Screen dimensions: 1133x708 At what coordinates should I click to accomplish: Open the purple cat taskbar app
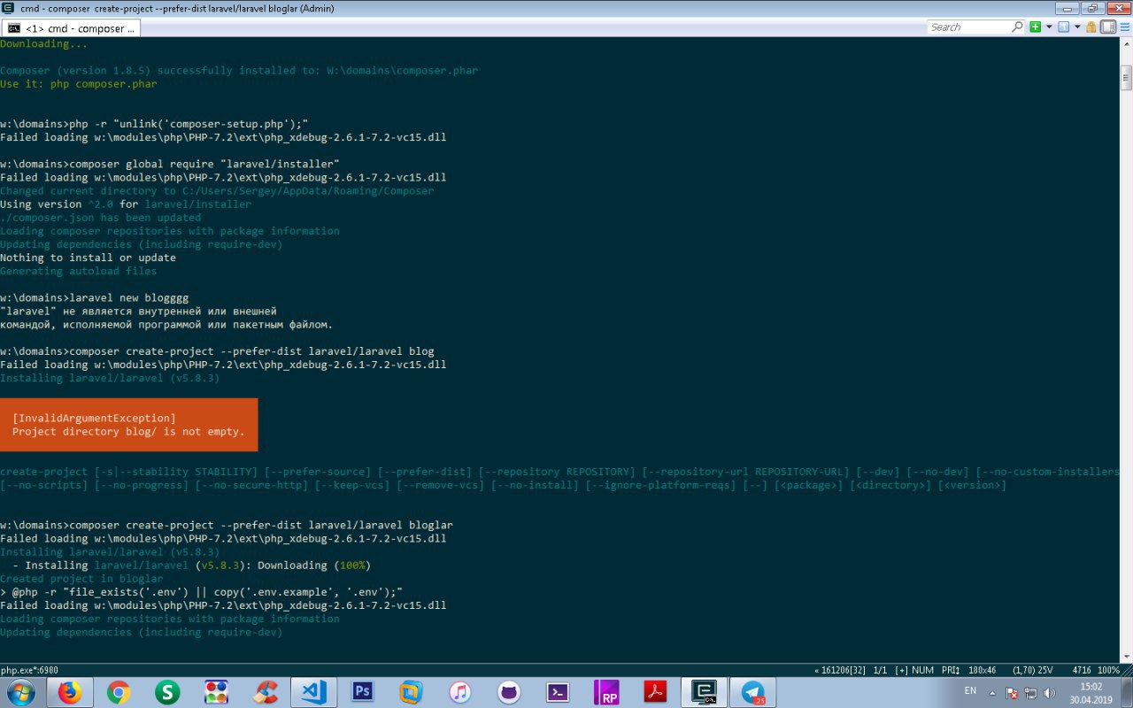[x=508, y=692]
